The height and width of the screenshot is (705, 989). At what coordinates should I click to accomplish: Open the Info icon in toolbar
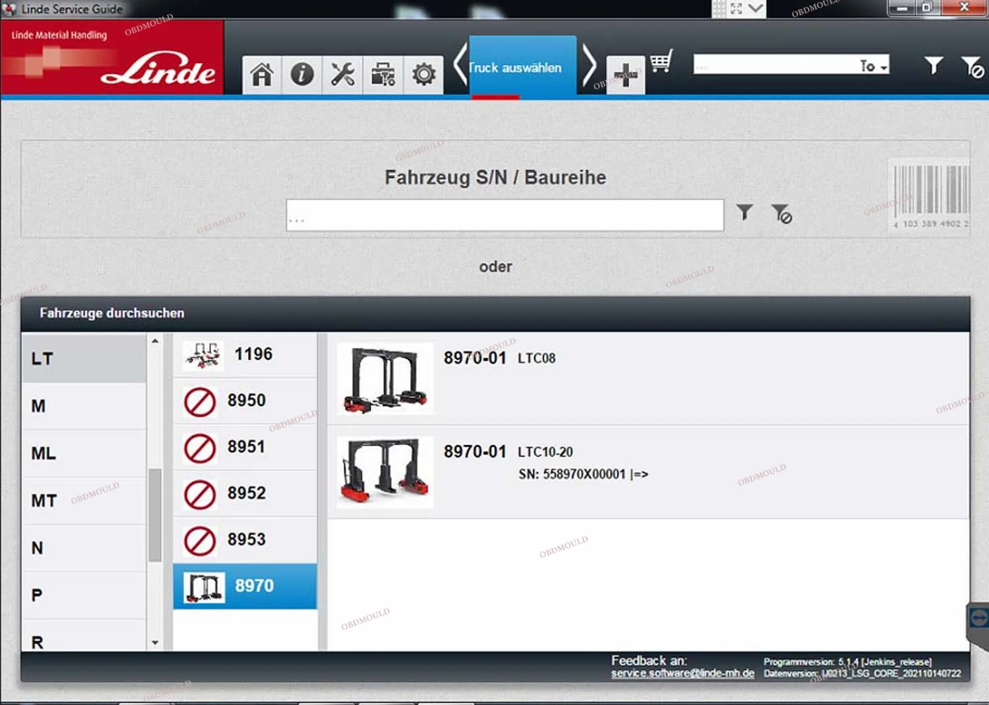(x=302, y=74)
